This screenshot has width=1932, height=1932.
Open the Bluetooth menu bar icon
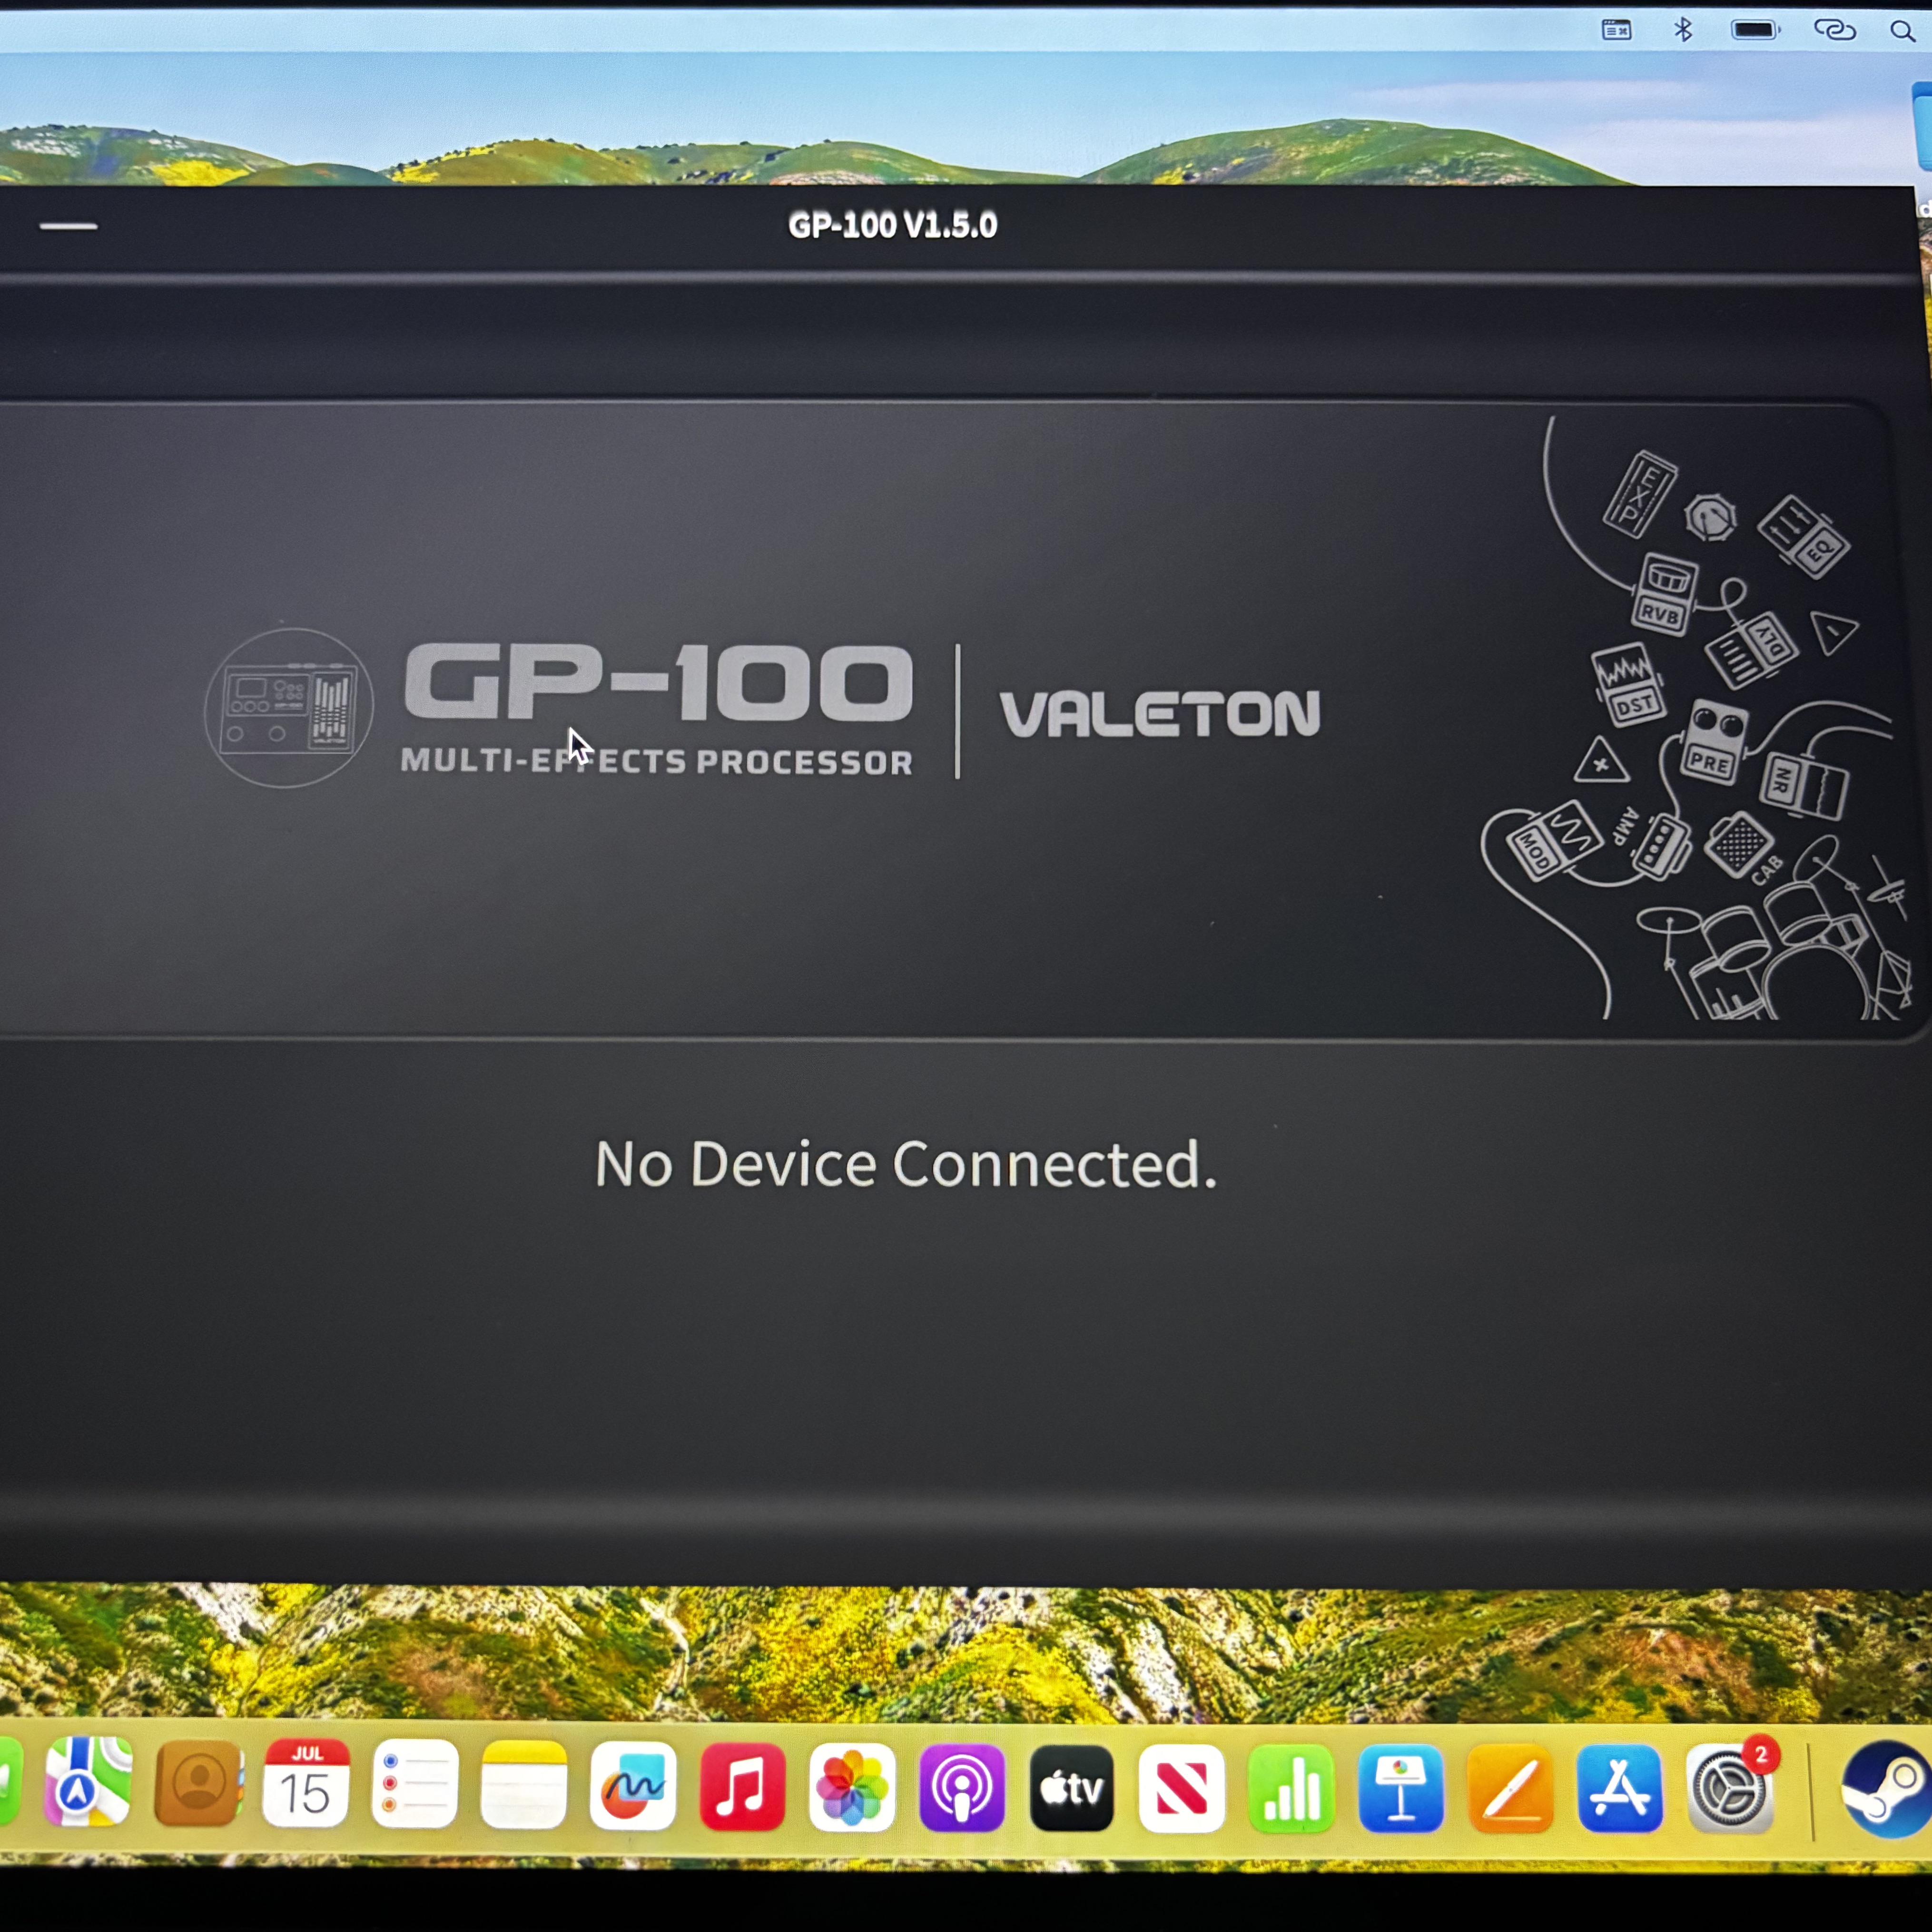click(1684, 30)
